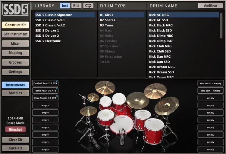Pick Kick AC NRG drum
The width and height of the screenshot is (226, 154).
[184, 15]
